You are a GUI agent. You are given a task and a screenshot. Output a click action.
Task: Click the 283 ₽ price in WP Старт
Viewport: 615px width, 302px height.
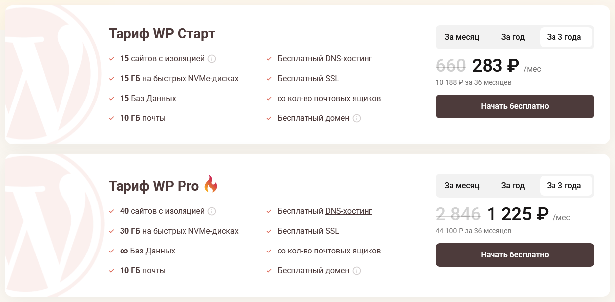tap(495, 66)
